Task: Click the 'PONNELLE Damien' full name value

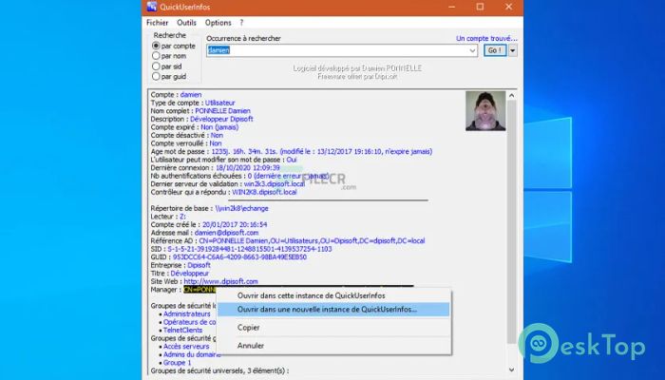Action: tap(222, 111)
